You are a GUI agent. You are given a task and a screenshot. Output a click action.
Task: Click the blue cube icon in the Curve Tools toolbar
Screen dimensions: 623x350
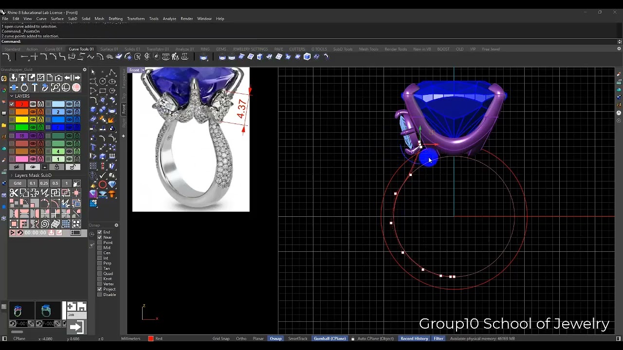[x=307, y=57]
